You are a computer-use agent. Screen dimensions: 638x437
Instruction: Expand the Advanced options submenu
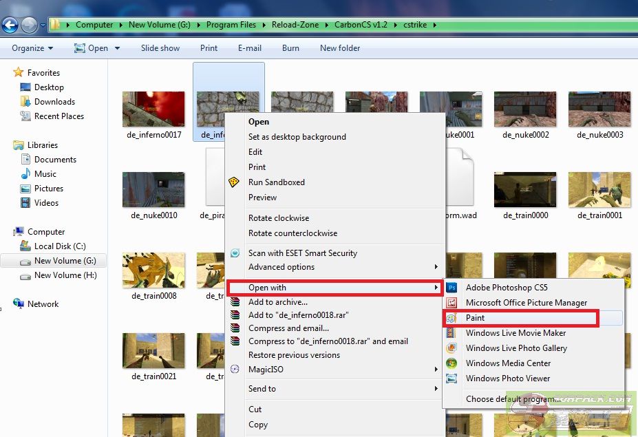coord(436,267)
